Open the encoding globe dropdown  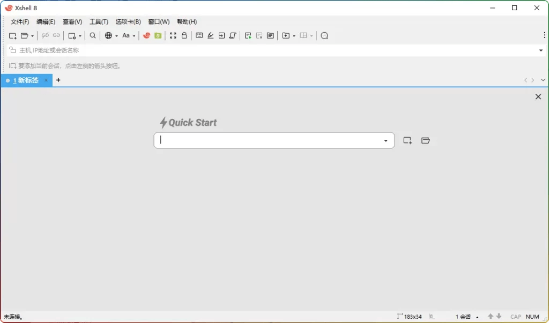pyautogui.click(x=110, y=35)
